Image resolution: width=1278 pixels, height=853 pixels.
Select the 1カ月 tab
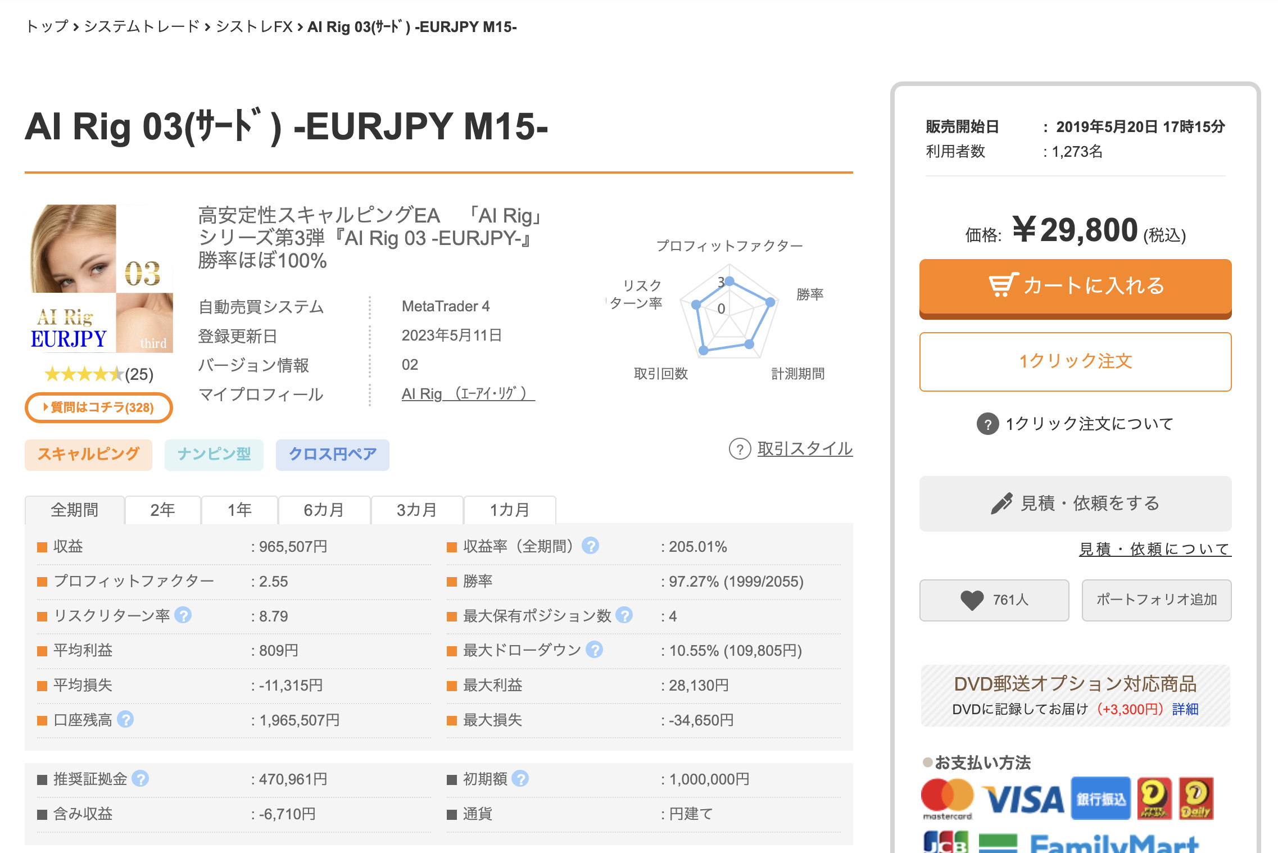click(x=510, y=510)
